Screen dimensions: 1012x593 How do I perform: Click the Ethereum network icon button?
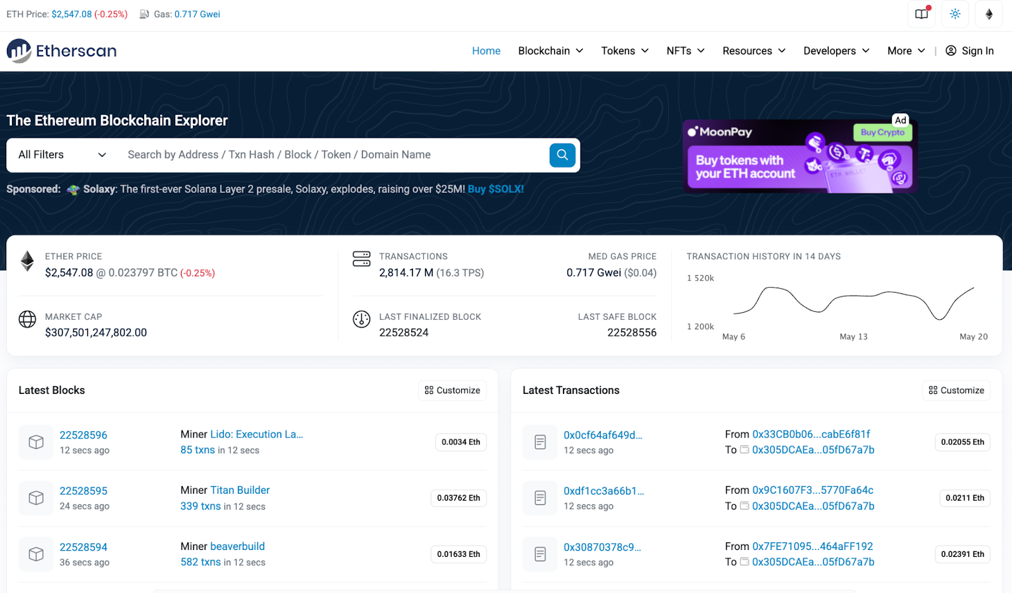point(989,14)
